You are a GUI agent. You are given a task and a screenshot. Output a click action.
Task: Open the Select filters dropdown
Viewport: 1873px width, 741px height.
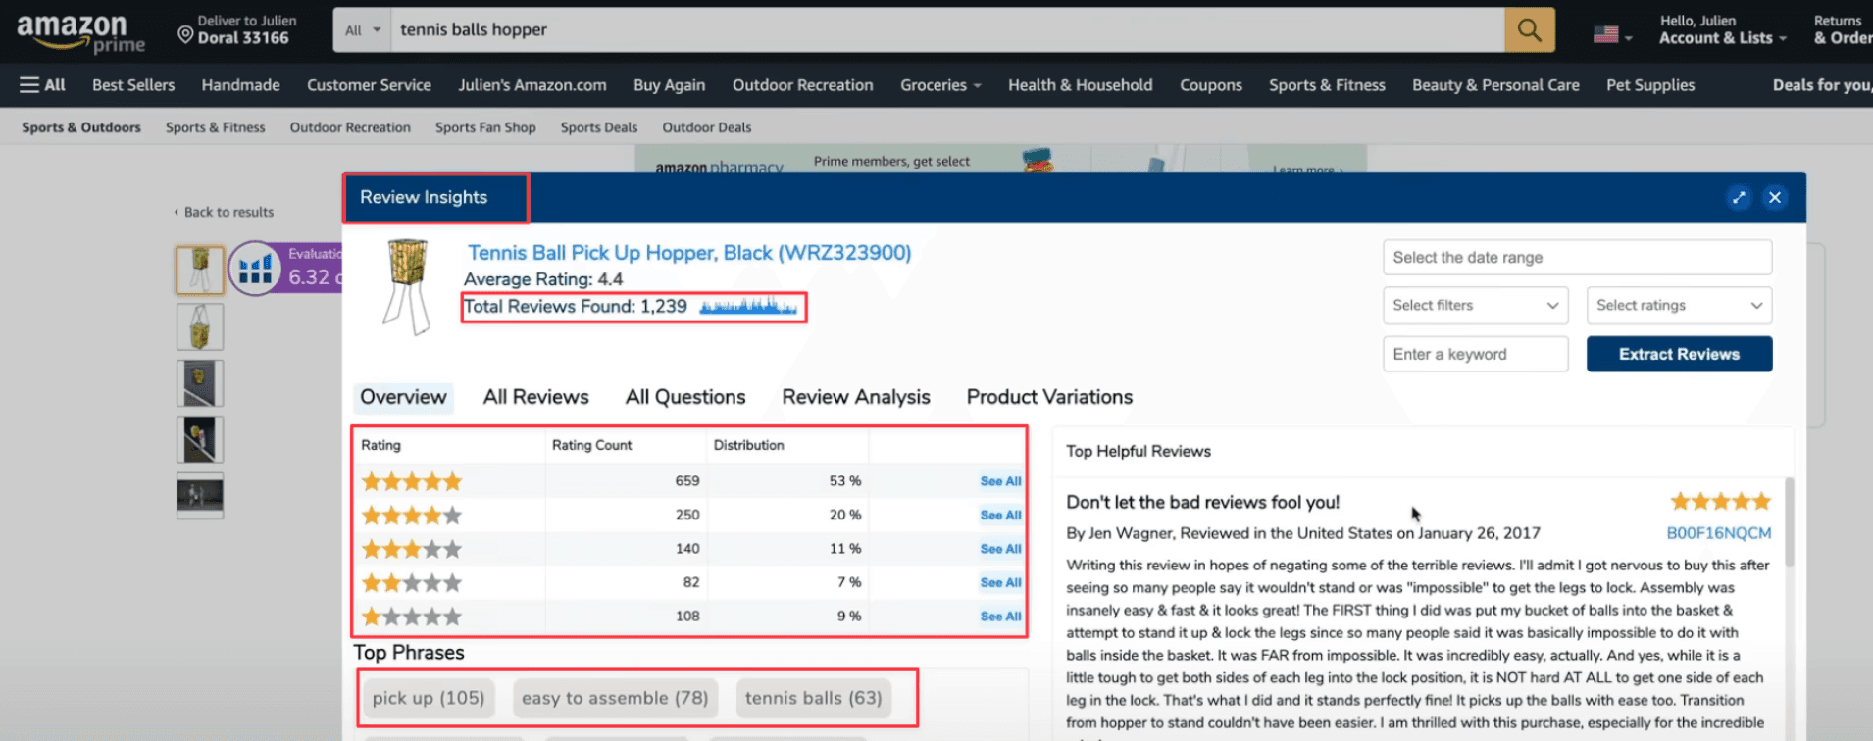1476,305
